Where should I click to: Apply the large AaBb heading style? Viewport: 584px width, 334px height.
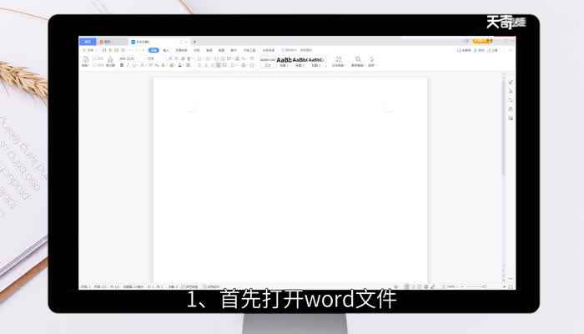(284, 59)
